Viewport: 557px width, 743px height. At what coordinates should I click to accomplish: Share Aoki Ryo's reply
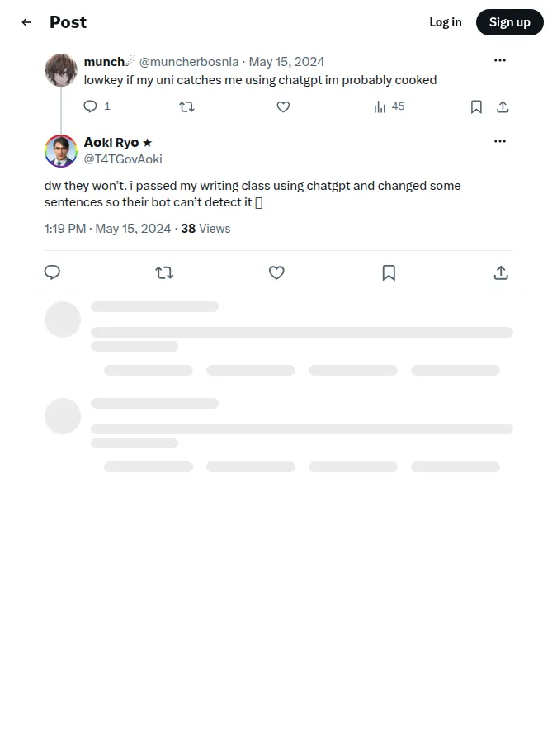coord(501,272)
